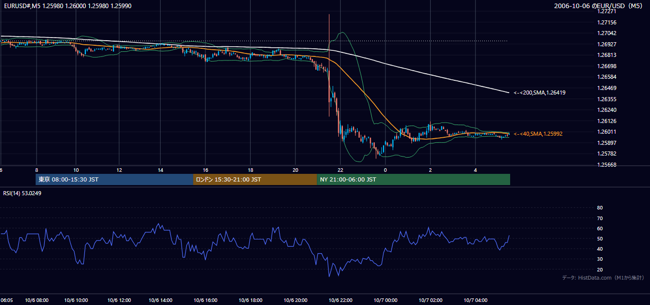Click RSI scale label 60
Image resolution: width=650 pixels, height=305 pixels.
click(x=600, y=228)
